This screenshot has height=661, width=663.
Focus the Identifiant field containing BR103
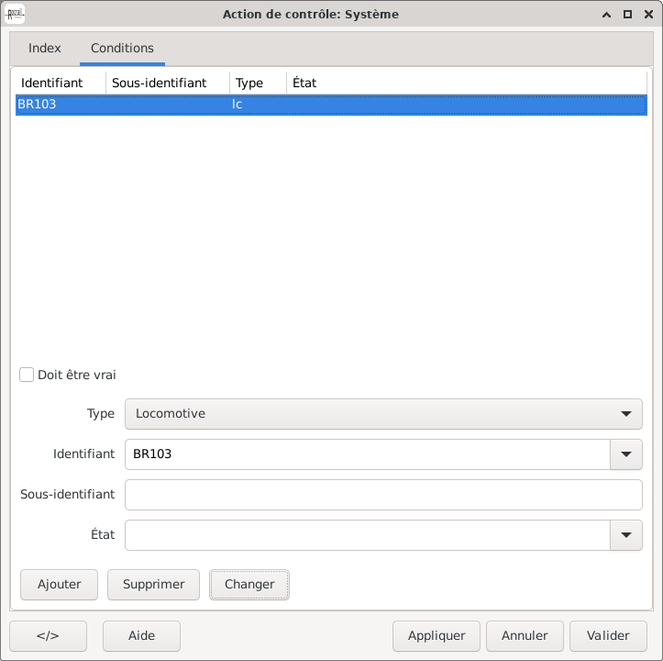click(x=367, y=454)
